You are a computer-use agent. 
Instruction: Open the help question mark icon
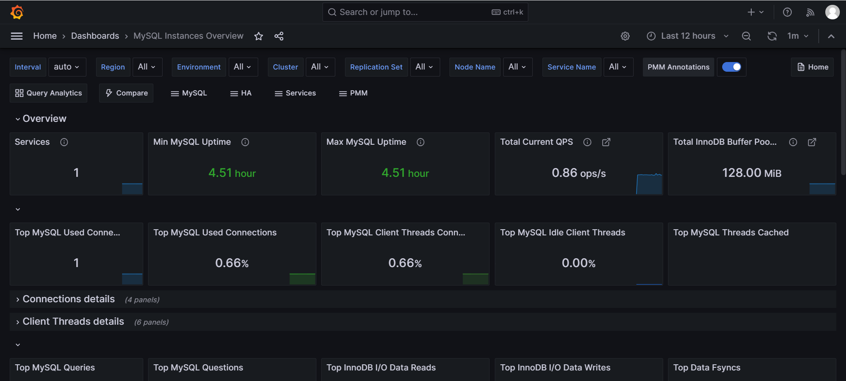pyautogui.click(x=787, y=12)
